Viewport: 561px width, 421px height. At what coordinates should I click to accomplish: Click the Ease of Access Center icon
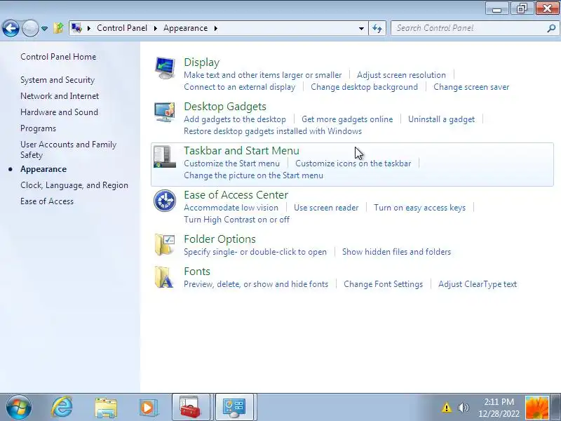pos(165,201)
